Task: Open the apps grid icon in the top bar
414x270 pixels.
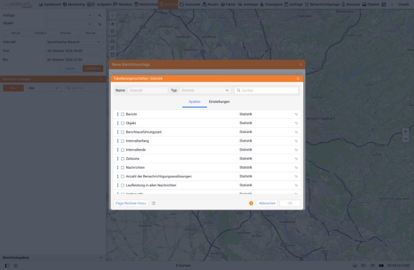Action: click(x=384, y=4)
